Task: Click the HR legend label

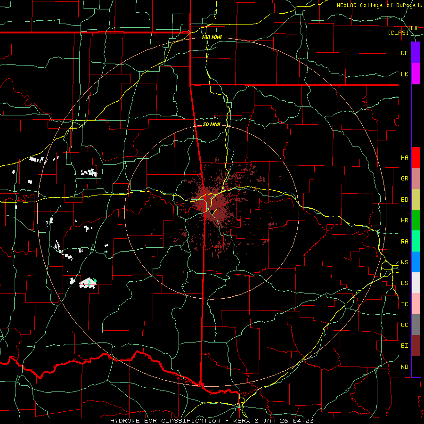Action: [404, 220]
